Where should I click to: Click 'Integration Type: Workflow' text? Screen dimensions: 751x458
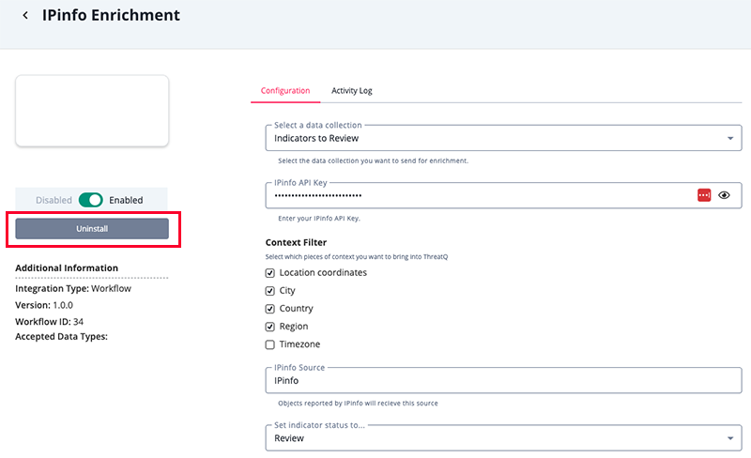coord(73,288)
